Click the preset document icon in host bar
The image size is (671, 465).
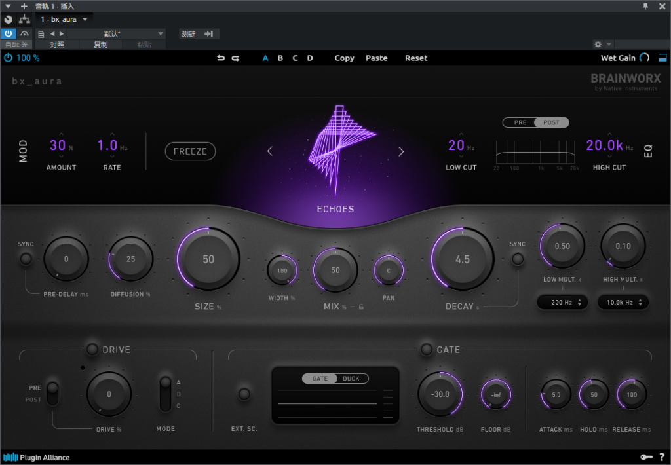pos(41,34)
